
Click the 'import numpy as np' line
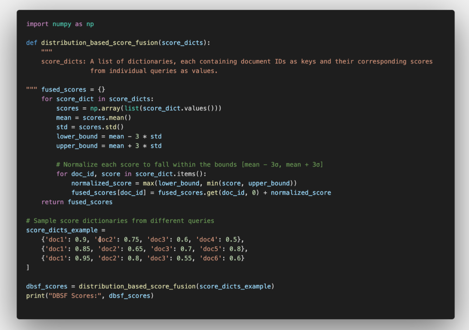(60, 24)
